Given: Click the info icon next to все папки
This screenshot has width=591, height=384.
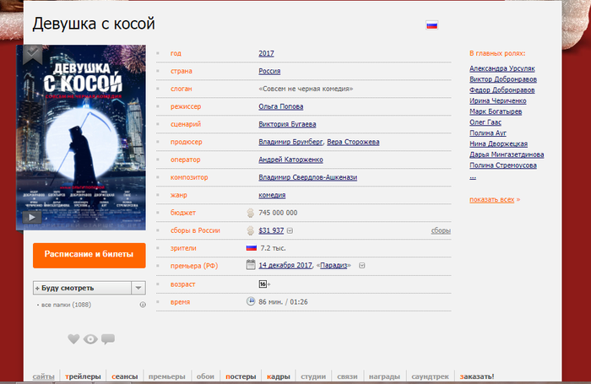Looking at the screenshot, I should [143, 304].
